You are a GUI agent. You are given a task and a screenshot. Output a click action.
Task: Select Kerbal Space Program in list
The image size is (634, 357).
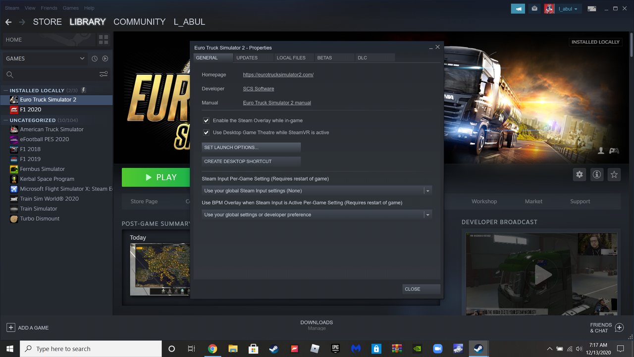[x=47, y=179]
